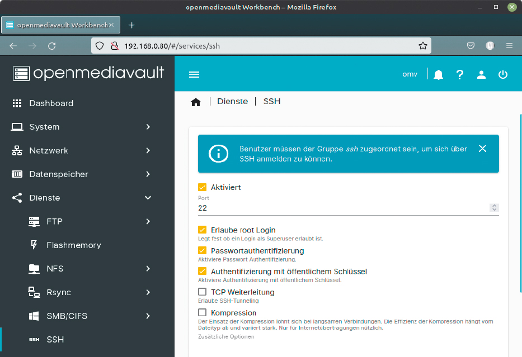The width and height of the screenshot is (522, 357).
Task: Toggle Erlaube root Login checkbox
Action: pos(202,230)
